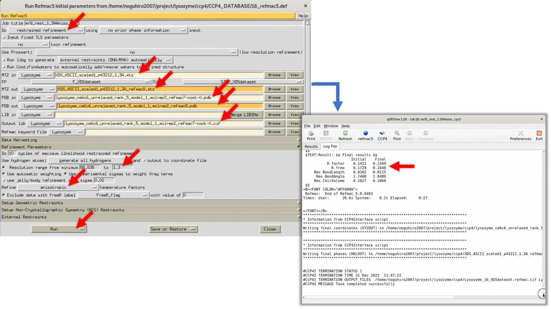This screenshot has height=309, width=551.
Task: Enable jelly-body refinement checkbox
Action: tap(4, 181)
